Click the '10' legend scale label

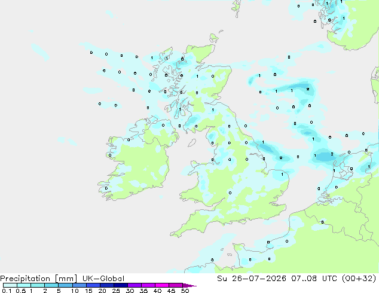coord(75,291)
